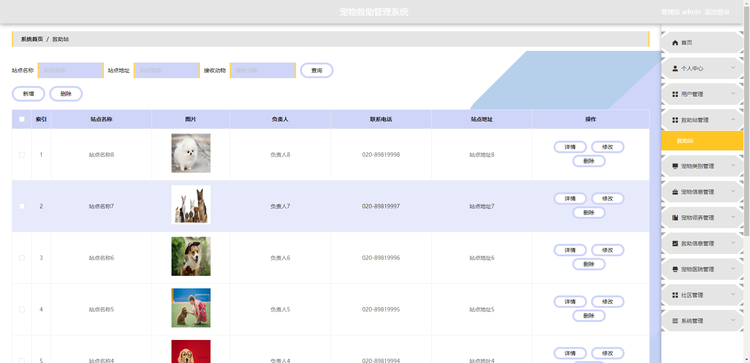750x363 pixels.
Task: Click the 系统管理 list icon
Action: 675,320
